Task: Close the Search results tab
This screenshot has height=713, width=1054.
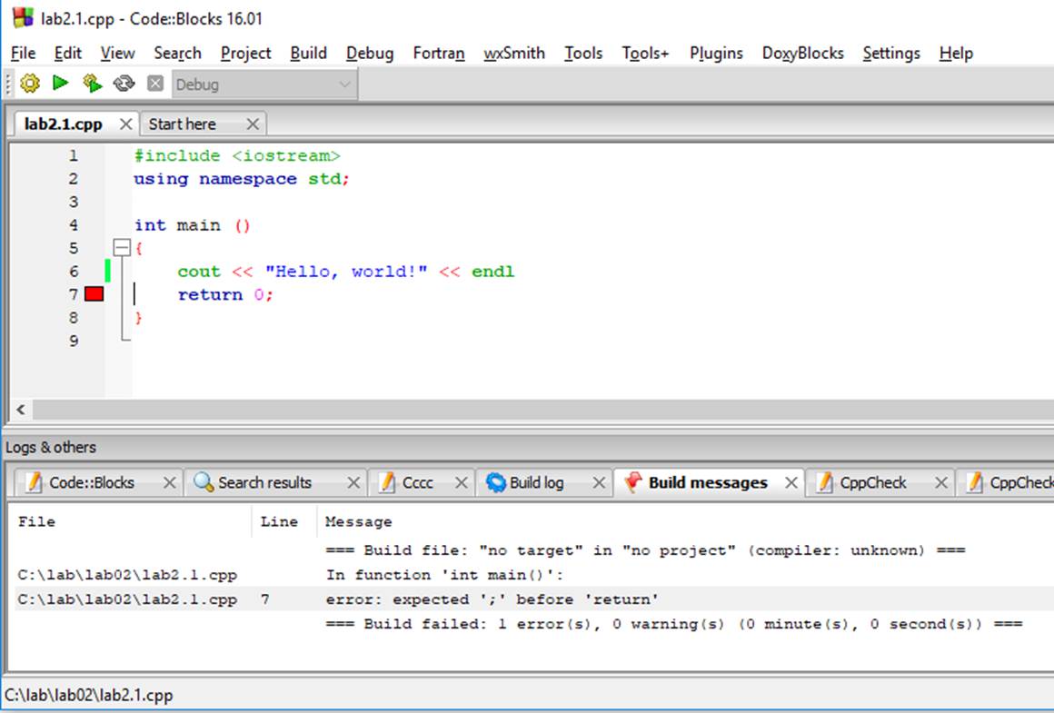Action: [353, 482]
